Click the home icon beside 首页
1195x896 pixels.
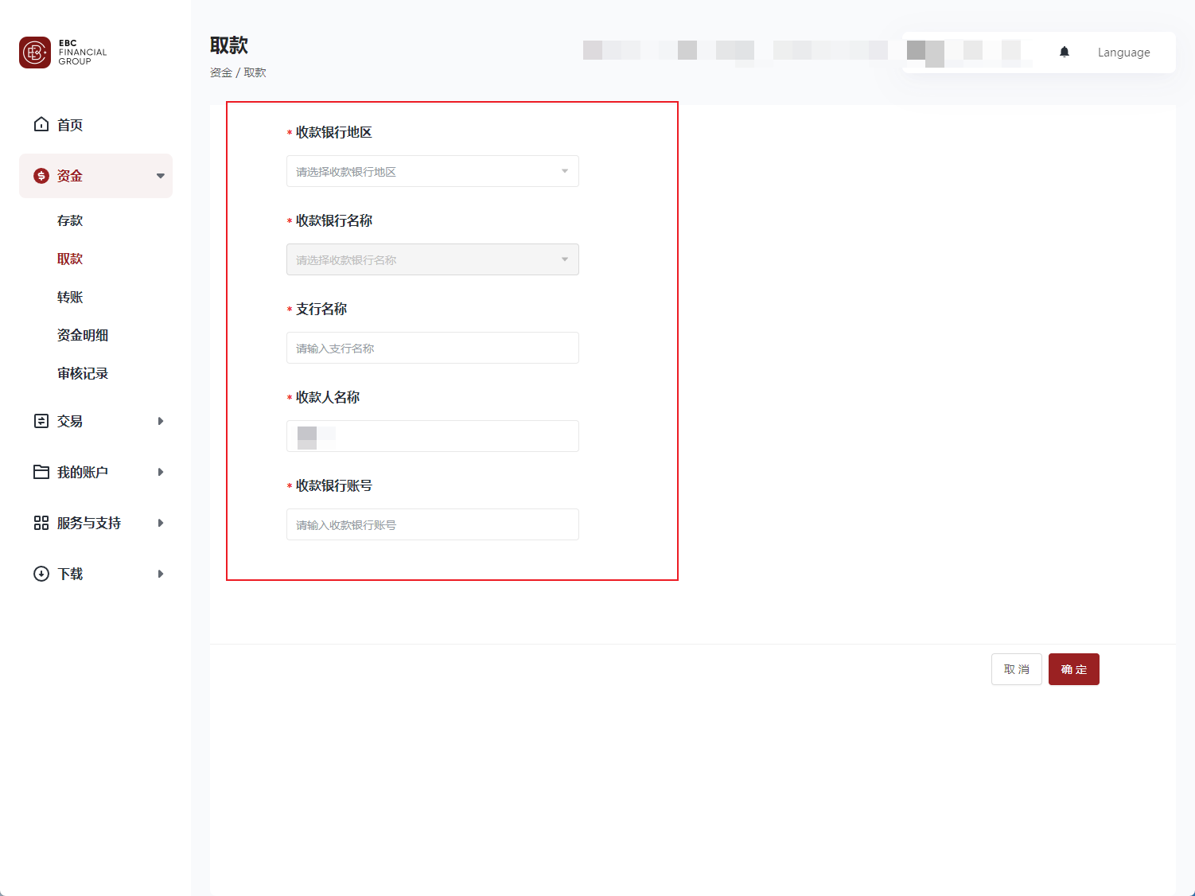[41, 124]
